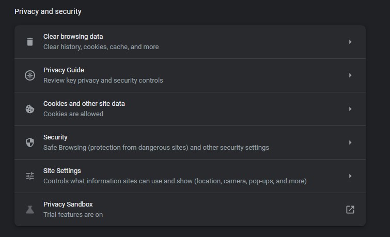The height and width of the screenshot is (237, 390).
Task: Expand the Privacy Guide arrow
Action: point(350,75)
